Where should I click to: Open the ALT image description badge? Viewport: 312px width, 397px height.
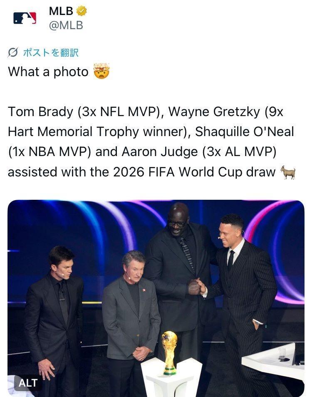point(28,382)
